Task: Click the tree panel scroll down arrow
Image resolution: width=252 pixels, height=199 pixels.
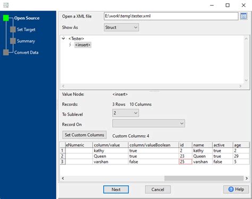Action: click(246, 80)
